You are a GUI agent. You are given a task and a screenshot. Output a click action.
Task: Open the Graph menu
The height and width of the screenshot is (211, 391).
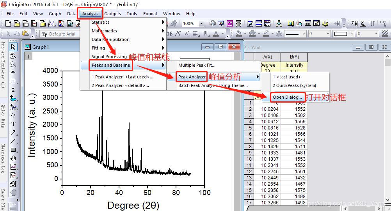[x=55, y=14]
